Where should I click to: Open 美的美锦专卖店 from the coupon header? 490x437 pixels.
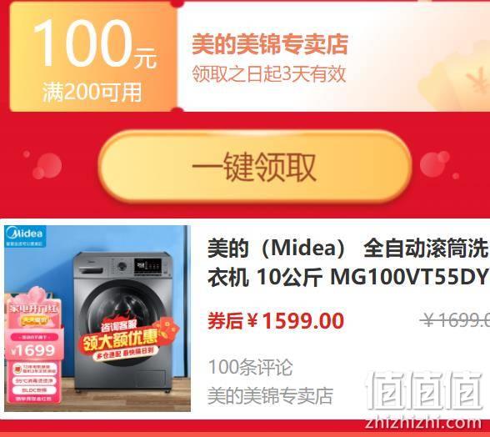point(270,44)
